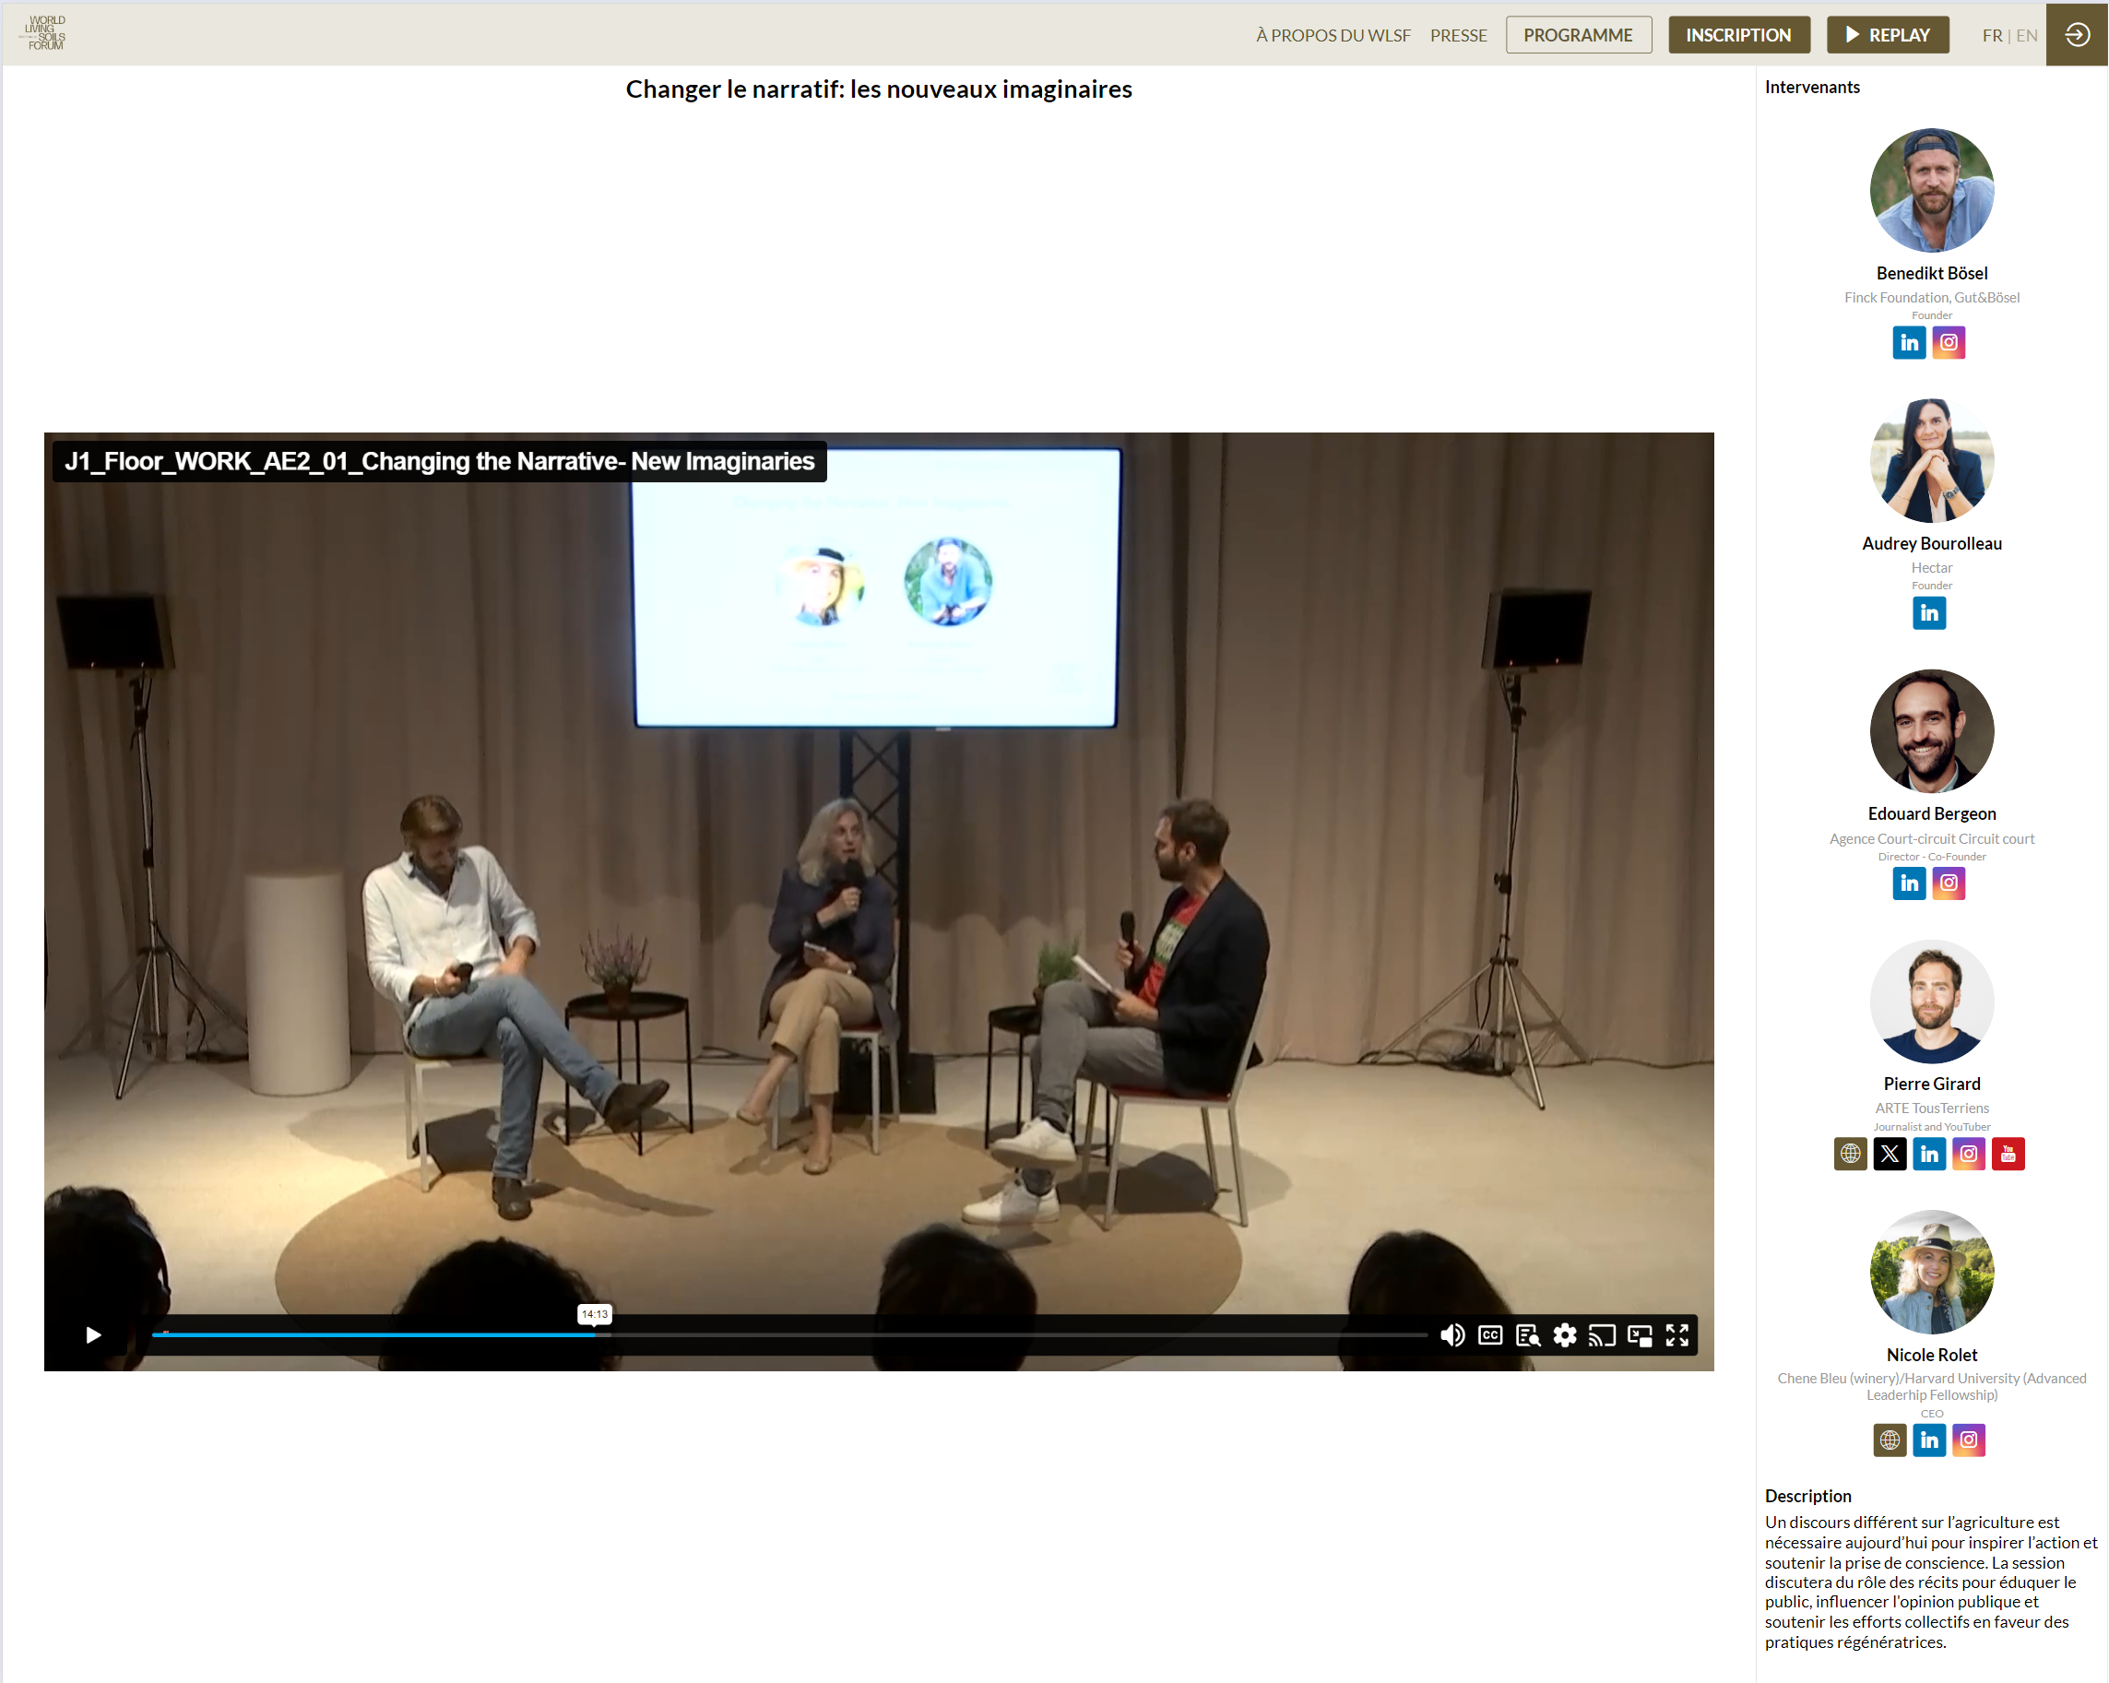The height and width of the screenshot is (1683, 2109).
Task: Click the name Edouard Bergeon
Action: (1932, 814)
